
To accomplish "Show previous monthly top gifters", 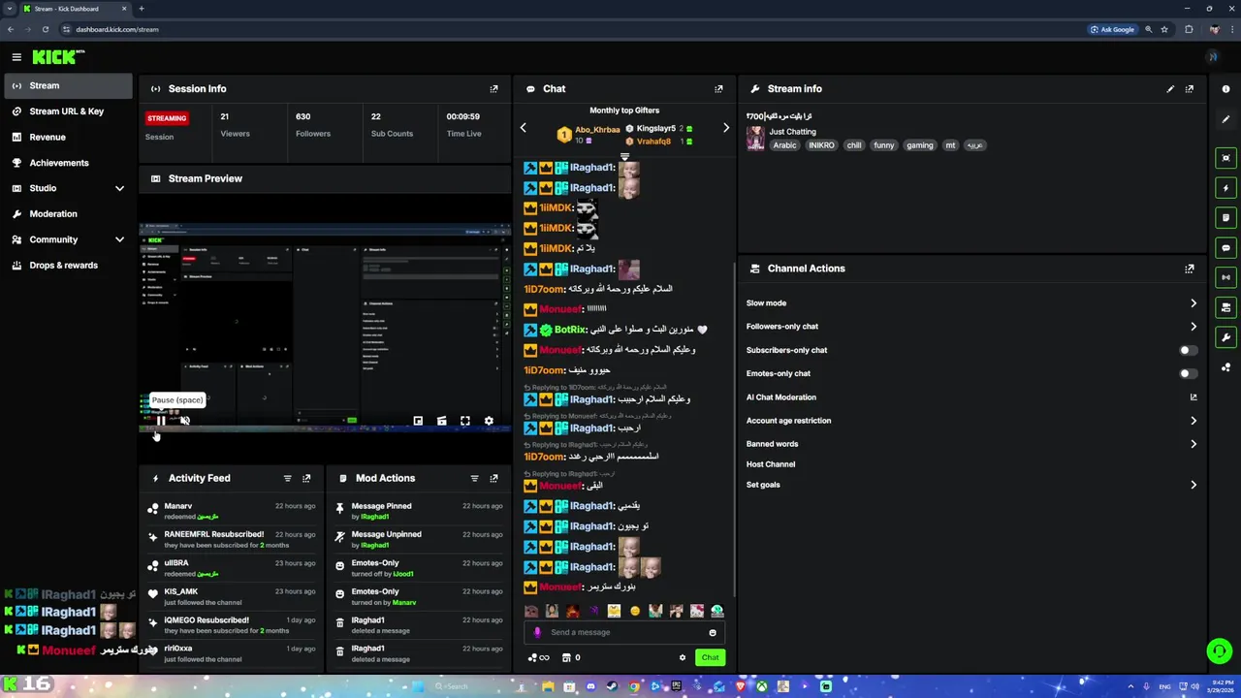I will (524, 128).
